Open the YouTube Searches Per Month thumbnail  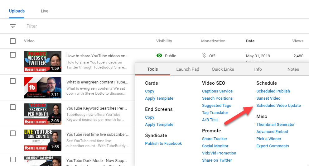(42, 114)
